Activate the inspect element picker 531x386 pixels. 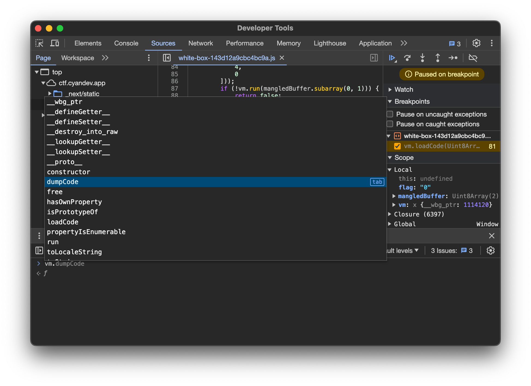pos(40,43)
